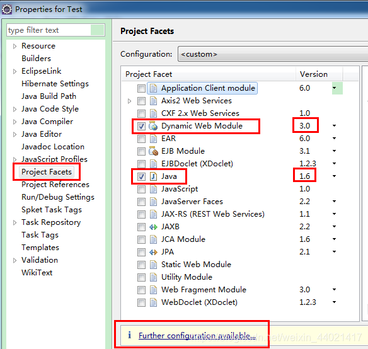This screenshot has height=349, width=368.
Task: Click the WebDoclet (XDoclet) document icon
Action: point(153,302)
